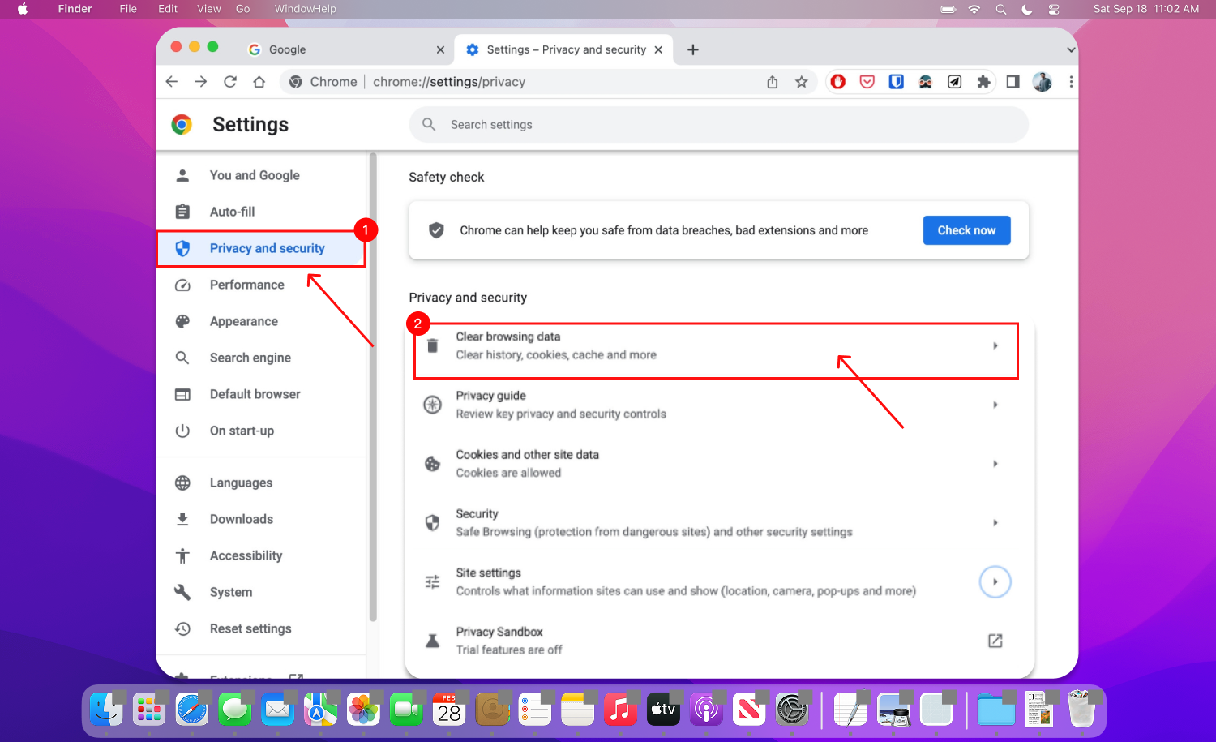Click the settings sidebar scrollbar
Viewport: 1216px width, 742px height.
(373, 389)
